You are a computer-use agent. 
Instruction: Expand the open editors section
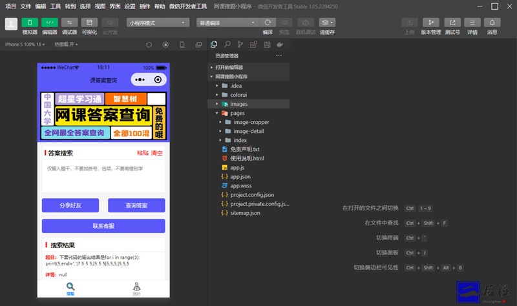pyautogui.click(x=249, y=67)
